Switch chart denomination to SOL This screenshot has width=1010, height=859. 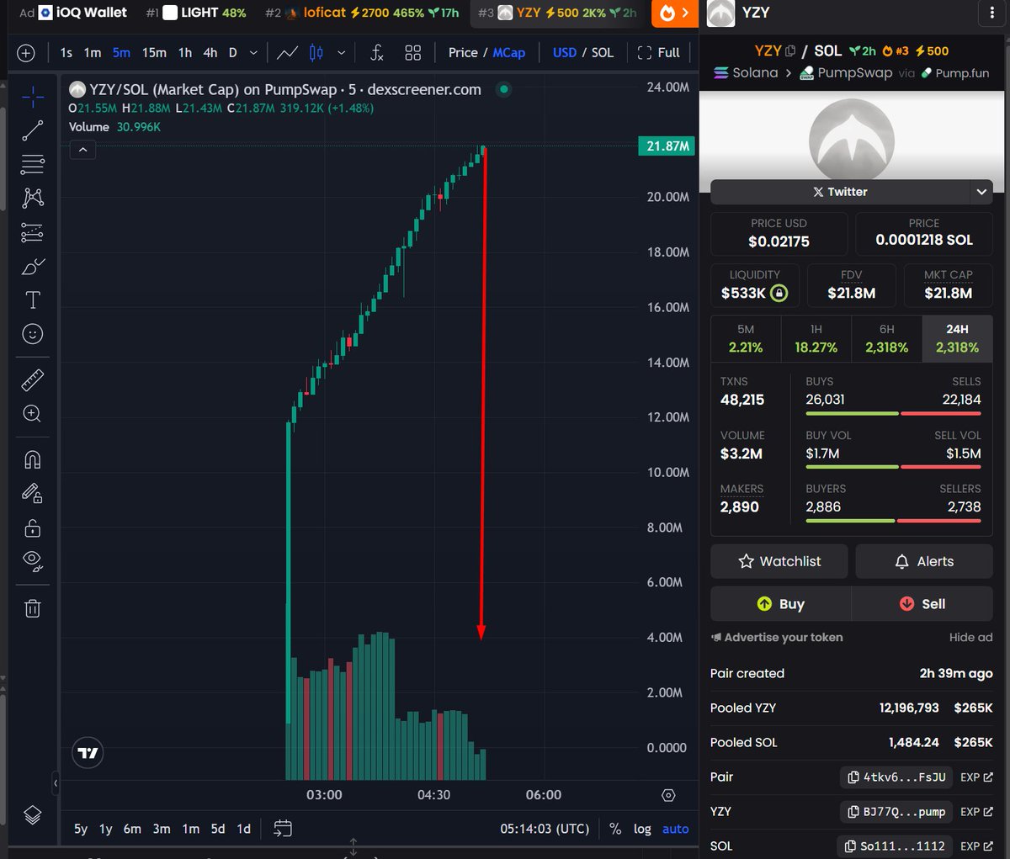603,52
